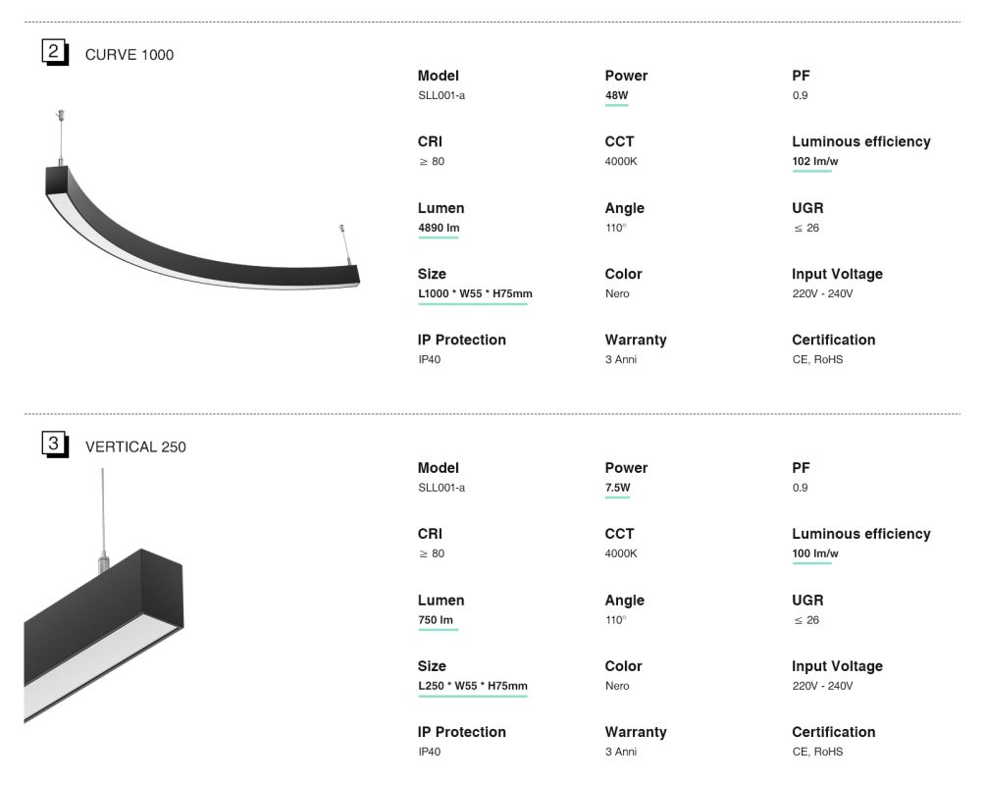Select the 750 lm lumen value

pos(436,621)
